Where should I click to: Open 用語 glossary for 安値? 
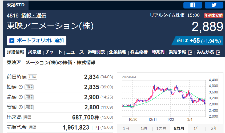(29, 107)
